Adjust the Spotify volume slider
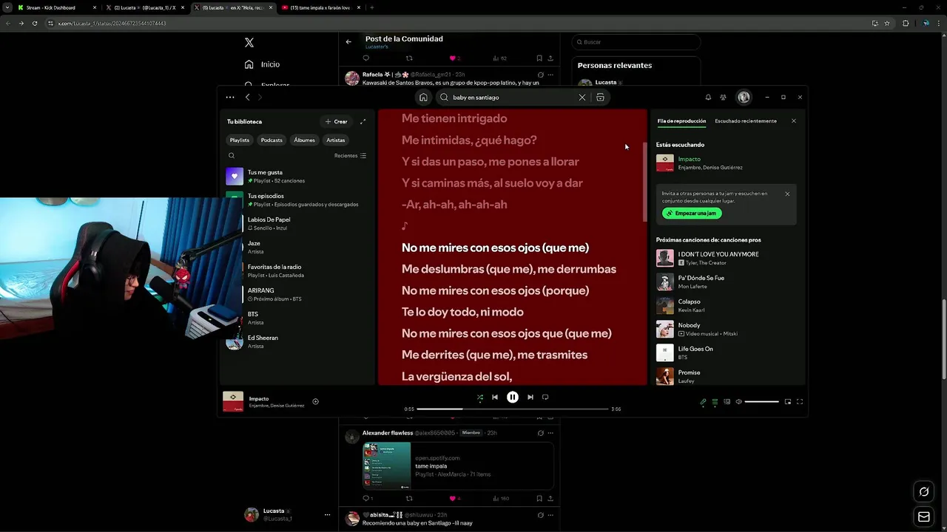The image size is (947, 532). pyautogui.click(x=761, y=402)
